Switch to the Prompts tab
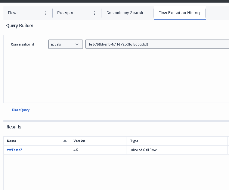Viewport: 229px width, 190px height. [x=65, y=13]
